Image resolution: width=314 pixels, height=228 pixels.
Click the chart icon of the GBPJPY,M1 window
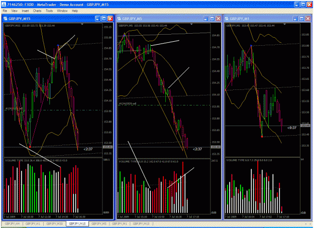227,19
